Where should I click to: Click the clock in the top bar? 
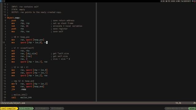tap(186, 1)
